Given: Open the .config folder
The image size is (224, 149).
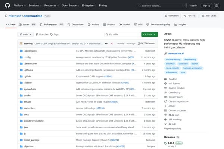Looking at the screenshot, I should (27, 57).
